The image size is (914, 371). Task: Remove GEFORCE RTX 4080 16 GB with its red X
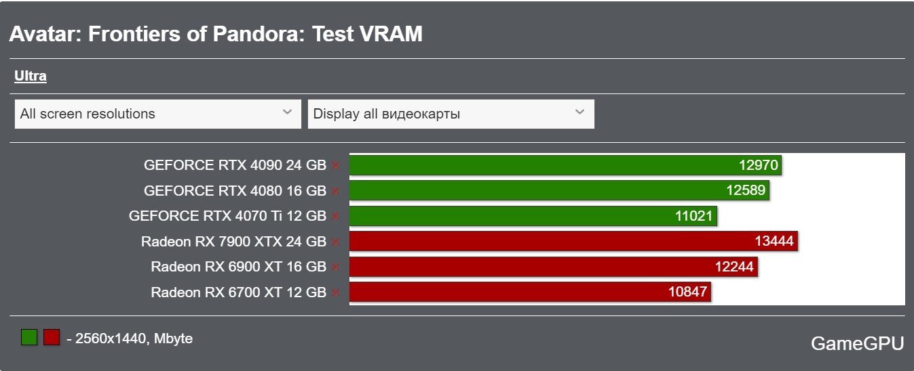pos(335,191)
